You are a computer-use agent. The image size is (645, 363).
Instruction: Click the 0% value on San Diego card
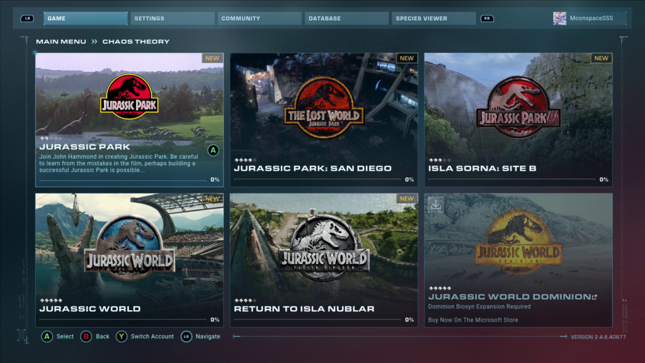click(409, 180)
